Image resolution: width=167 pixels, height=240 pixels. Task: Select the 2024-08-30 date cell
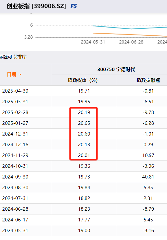click(x=15, y=187)
